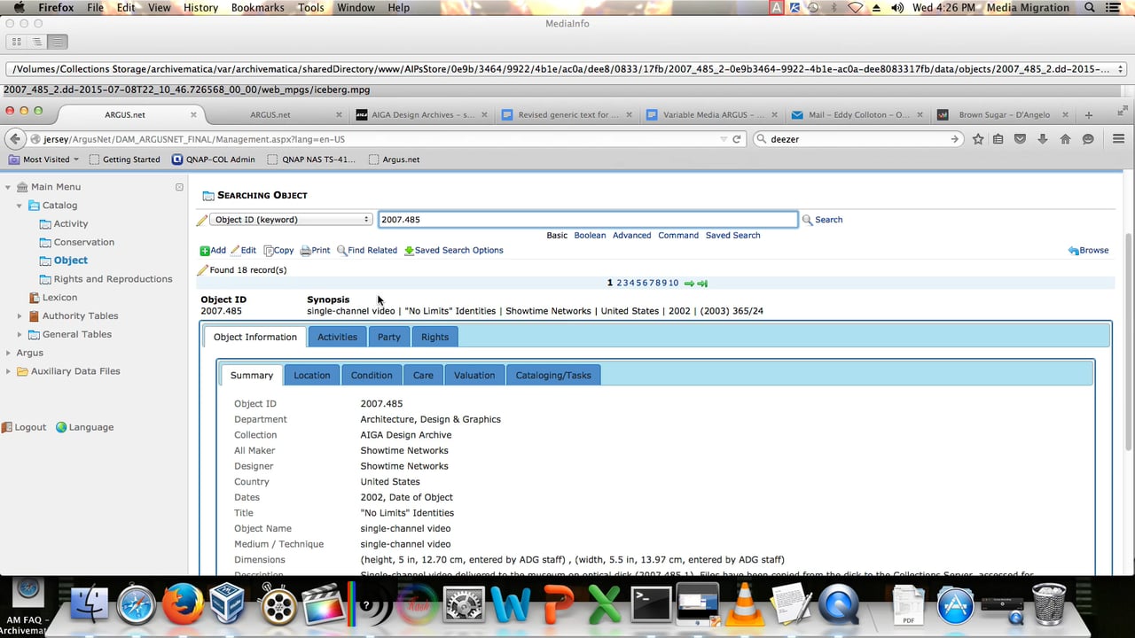This screenshot has height=638, width=1135.
Task: Open Final Cut Pro from the dock
Action: 323,606
